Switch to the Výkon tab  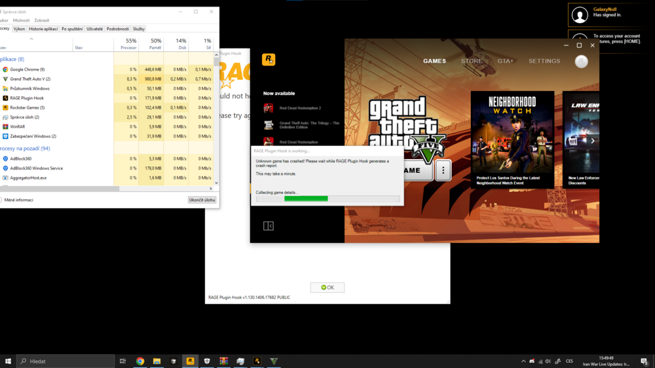click(x=19, y=29)
